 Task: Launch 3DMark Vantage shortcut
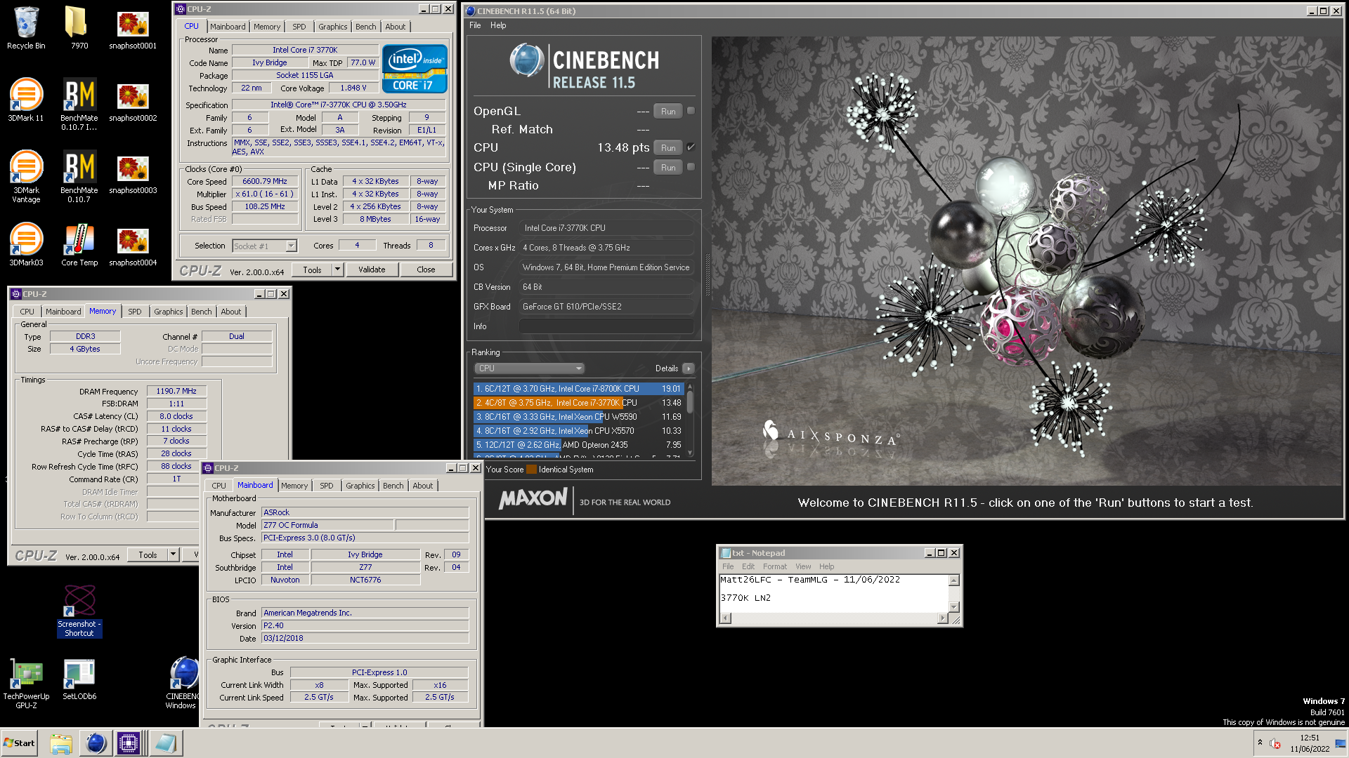coord(26,176)
